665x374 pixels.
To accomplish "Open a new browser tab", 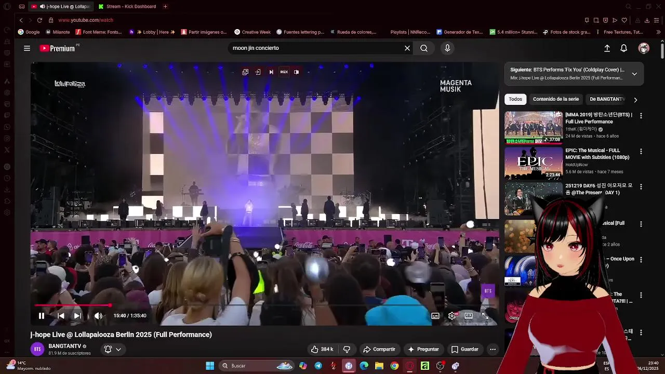I will 165,7.
